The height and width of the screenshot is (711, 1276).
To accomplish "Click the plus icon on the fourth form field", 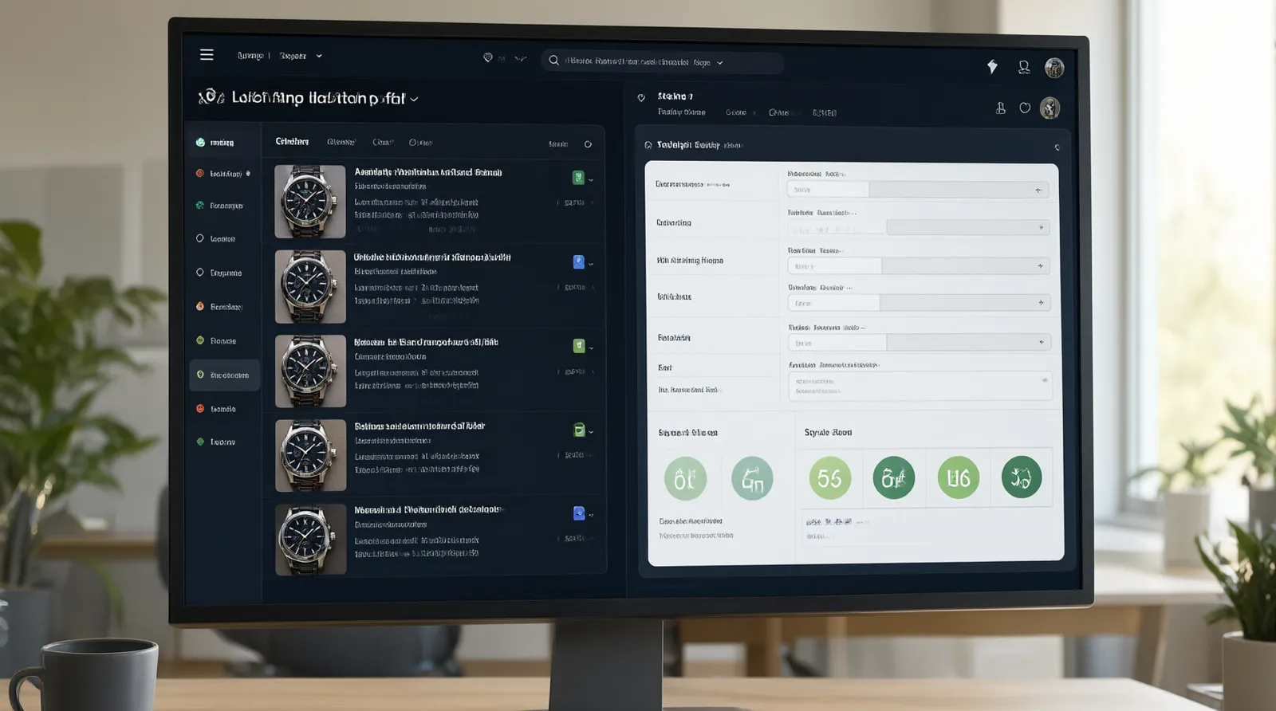I will tap(1041, 303).
